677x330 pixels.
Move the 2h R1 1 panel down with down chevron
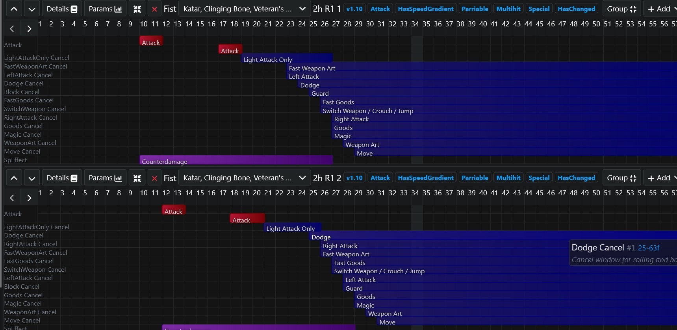(x=32, y=9)
